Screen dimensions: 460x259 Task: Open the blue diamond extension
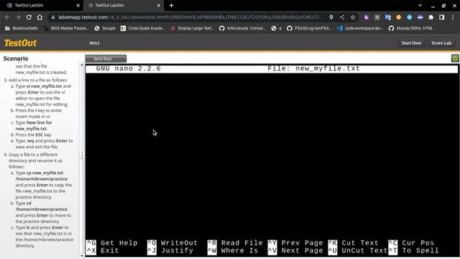(409, 17)
